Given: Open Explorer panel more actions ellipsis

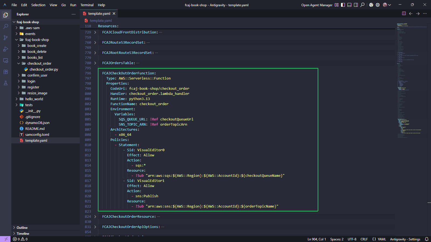Looking at the screenshot, I should tap(74, 14).
